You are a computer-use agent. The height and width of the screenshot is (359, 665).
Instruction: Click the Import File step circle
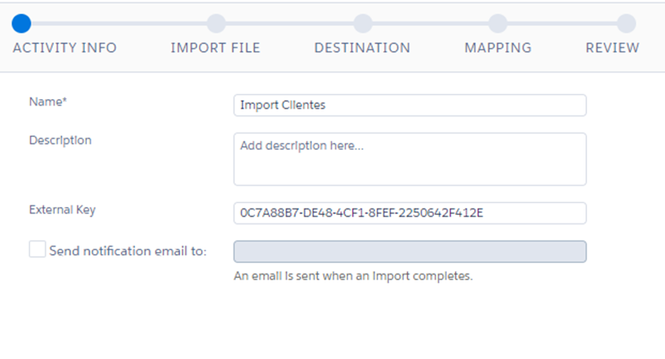pyautogui.click(x=215, y=23)
